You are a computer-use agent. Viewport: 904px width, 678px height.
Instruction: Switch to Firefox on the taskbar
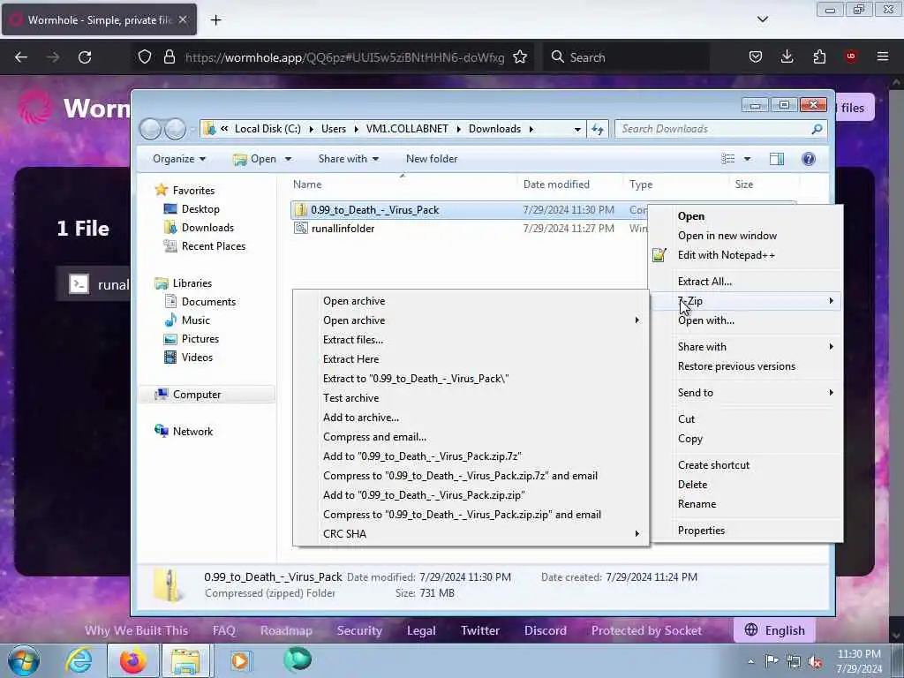pyautogui.click(x=133, y=660)
